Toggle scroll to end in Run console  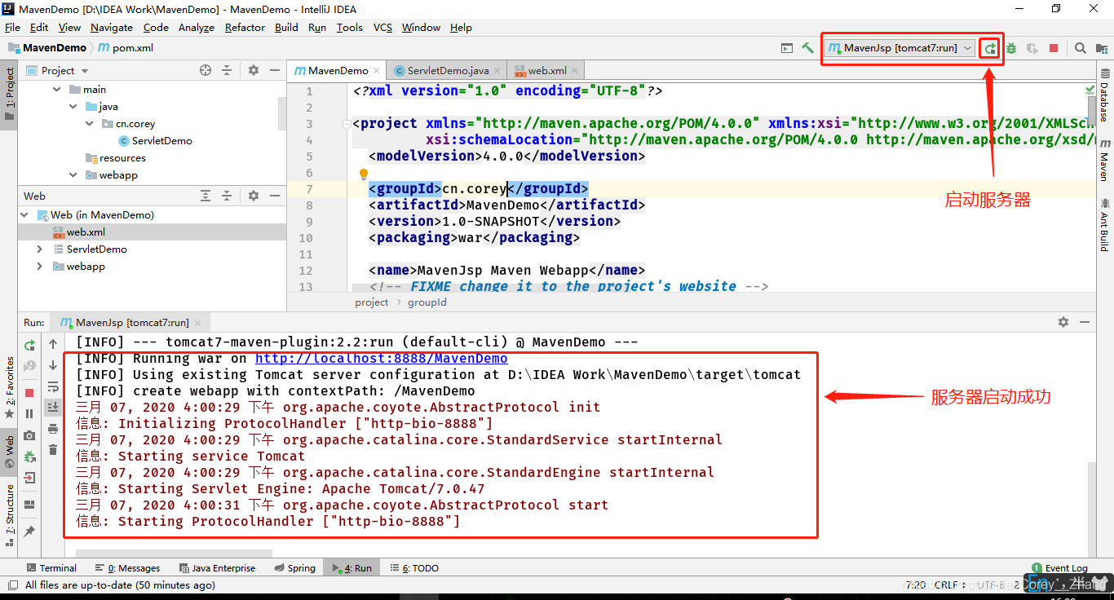click(53, 407)
